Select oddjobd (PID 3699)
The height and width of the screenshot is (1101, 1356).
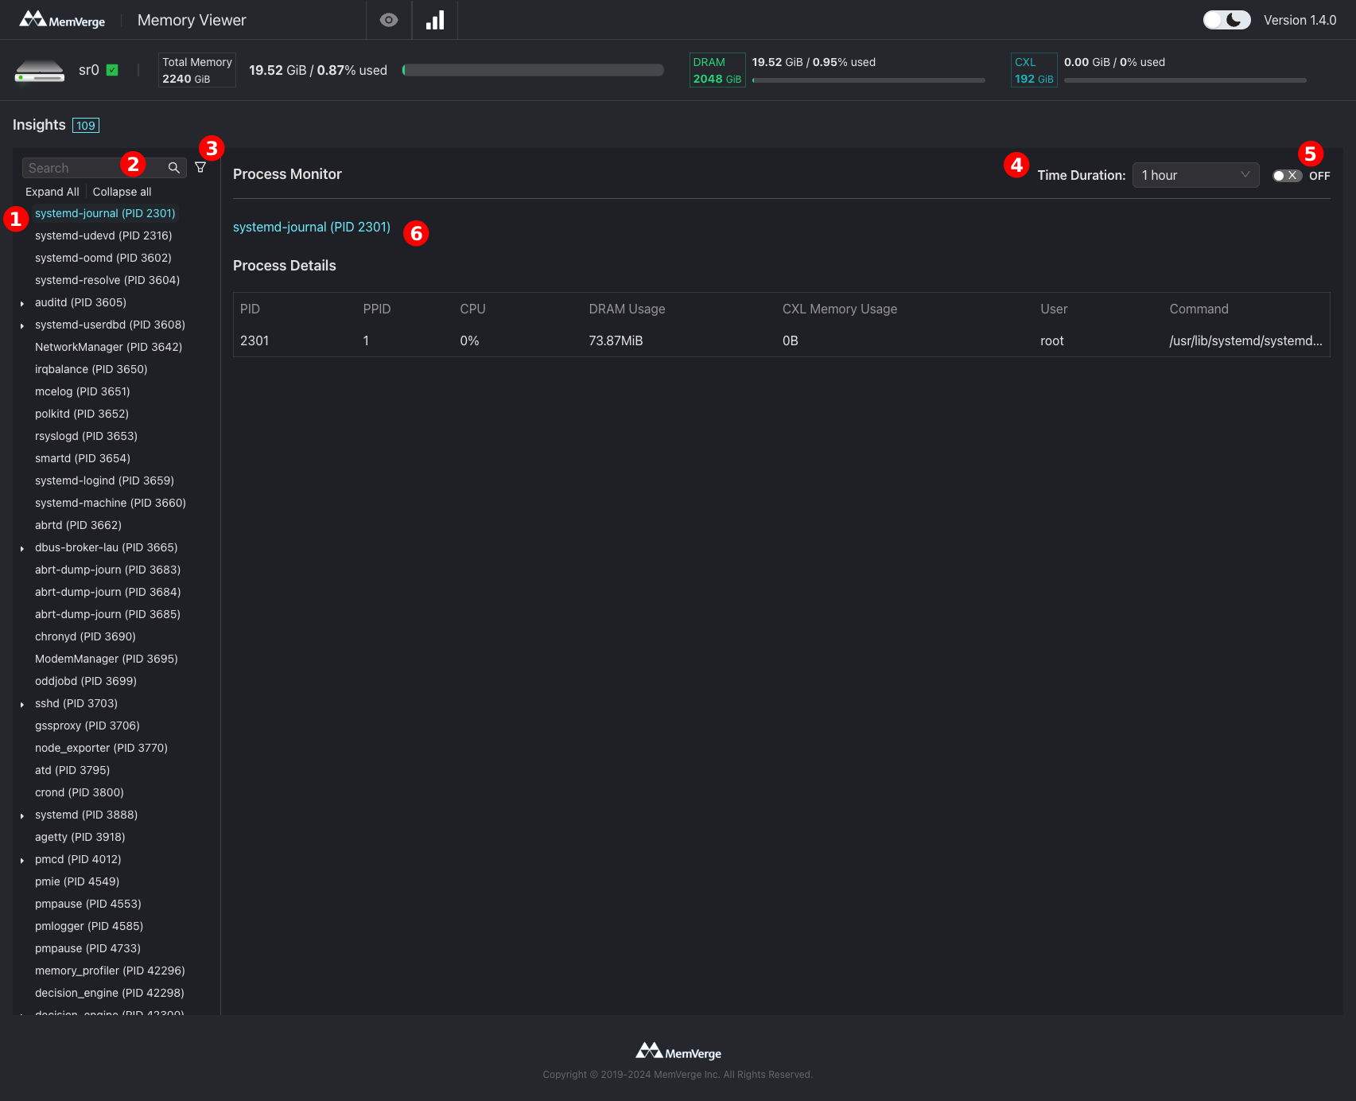coord(86,681)
